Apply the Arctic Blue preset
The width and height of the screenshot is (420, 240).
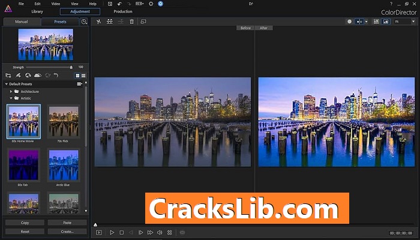point(64,165)
